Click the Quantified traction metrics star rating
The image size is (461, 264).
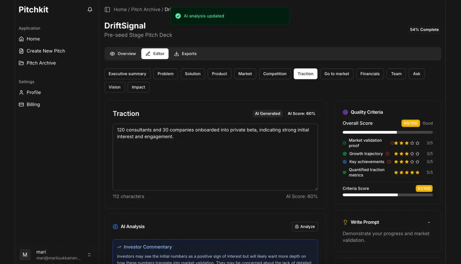point(407,172)
